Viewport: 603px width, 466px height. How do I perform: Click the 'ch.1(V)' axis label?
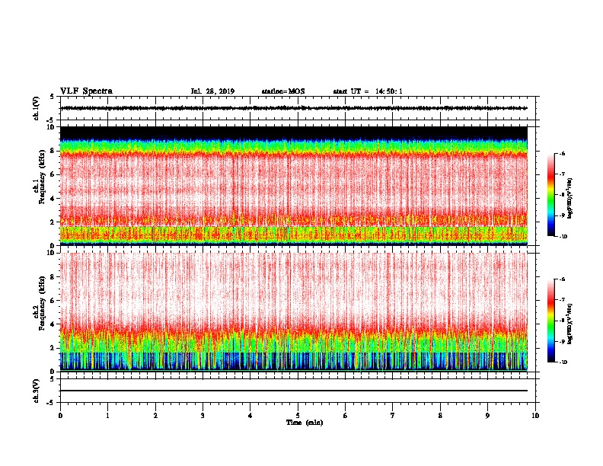pyautogui.click(x=36, y=108)
